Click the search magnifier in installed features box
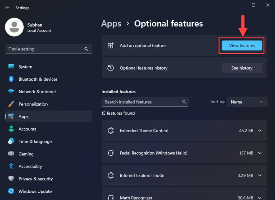 [184, 102]
